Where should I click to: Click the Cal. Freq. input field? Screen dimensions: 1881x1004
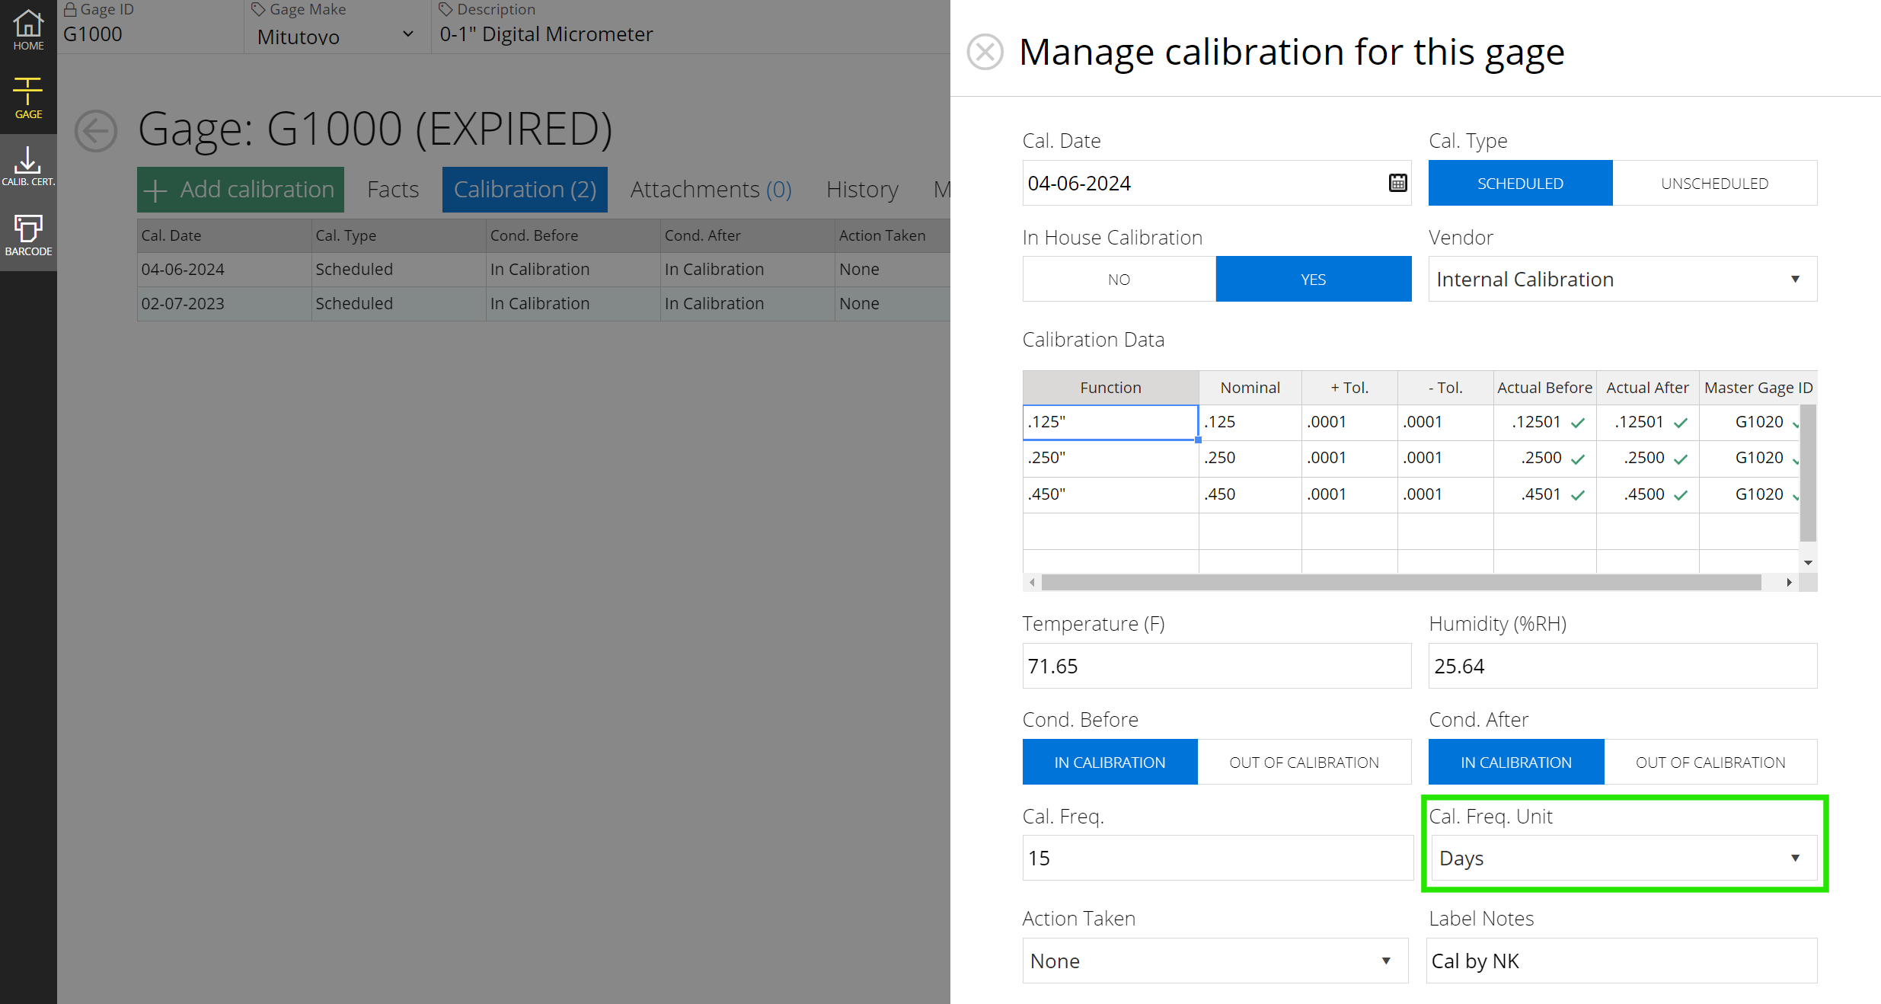coord(1217,858)
